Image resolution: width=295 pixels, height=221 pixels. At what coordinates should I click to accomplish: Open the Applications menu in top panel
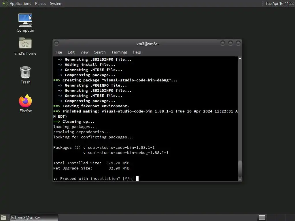pyautogui.click(x=20, y=3)
